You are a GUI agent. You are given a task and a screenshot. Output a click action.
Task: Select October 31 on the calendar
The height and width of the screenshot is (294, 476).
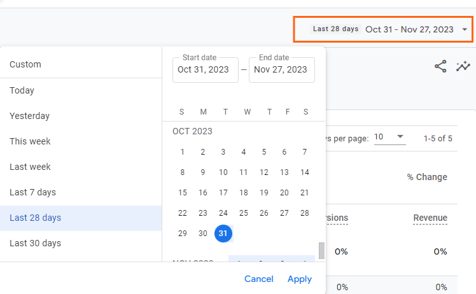click(223, 234)
